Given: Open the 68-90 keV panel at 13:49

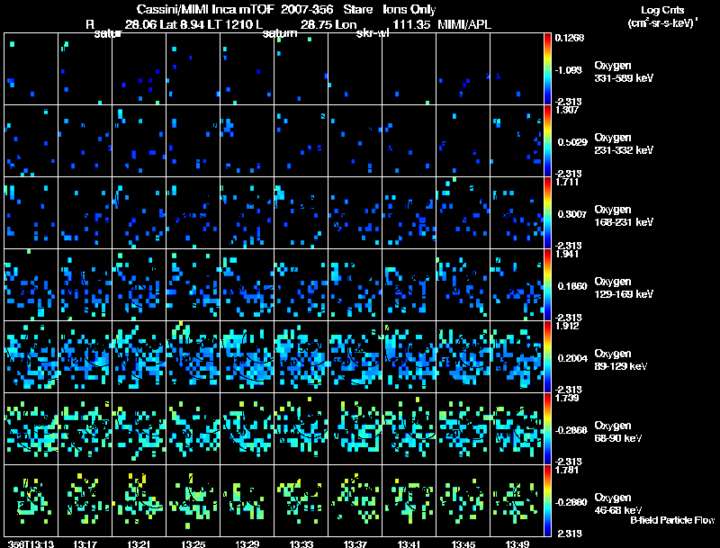Looking at the screenshot, I should 517,429.
